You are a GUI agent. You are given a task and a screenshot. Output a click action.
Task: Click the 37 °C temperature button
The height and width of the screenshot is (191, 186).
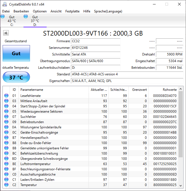tap(16, 77)
